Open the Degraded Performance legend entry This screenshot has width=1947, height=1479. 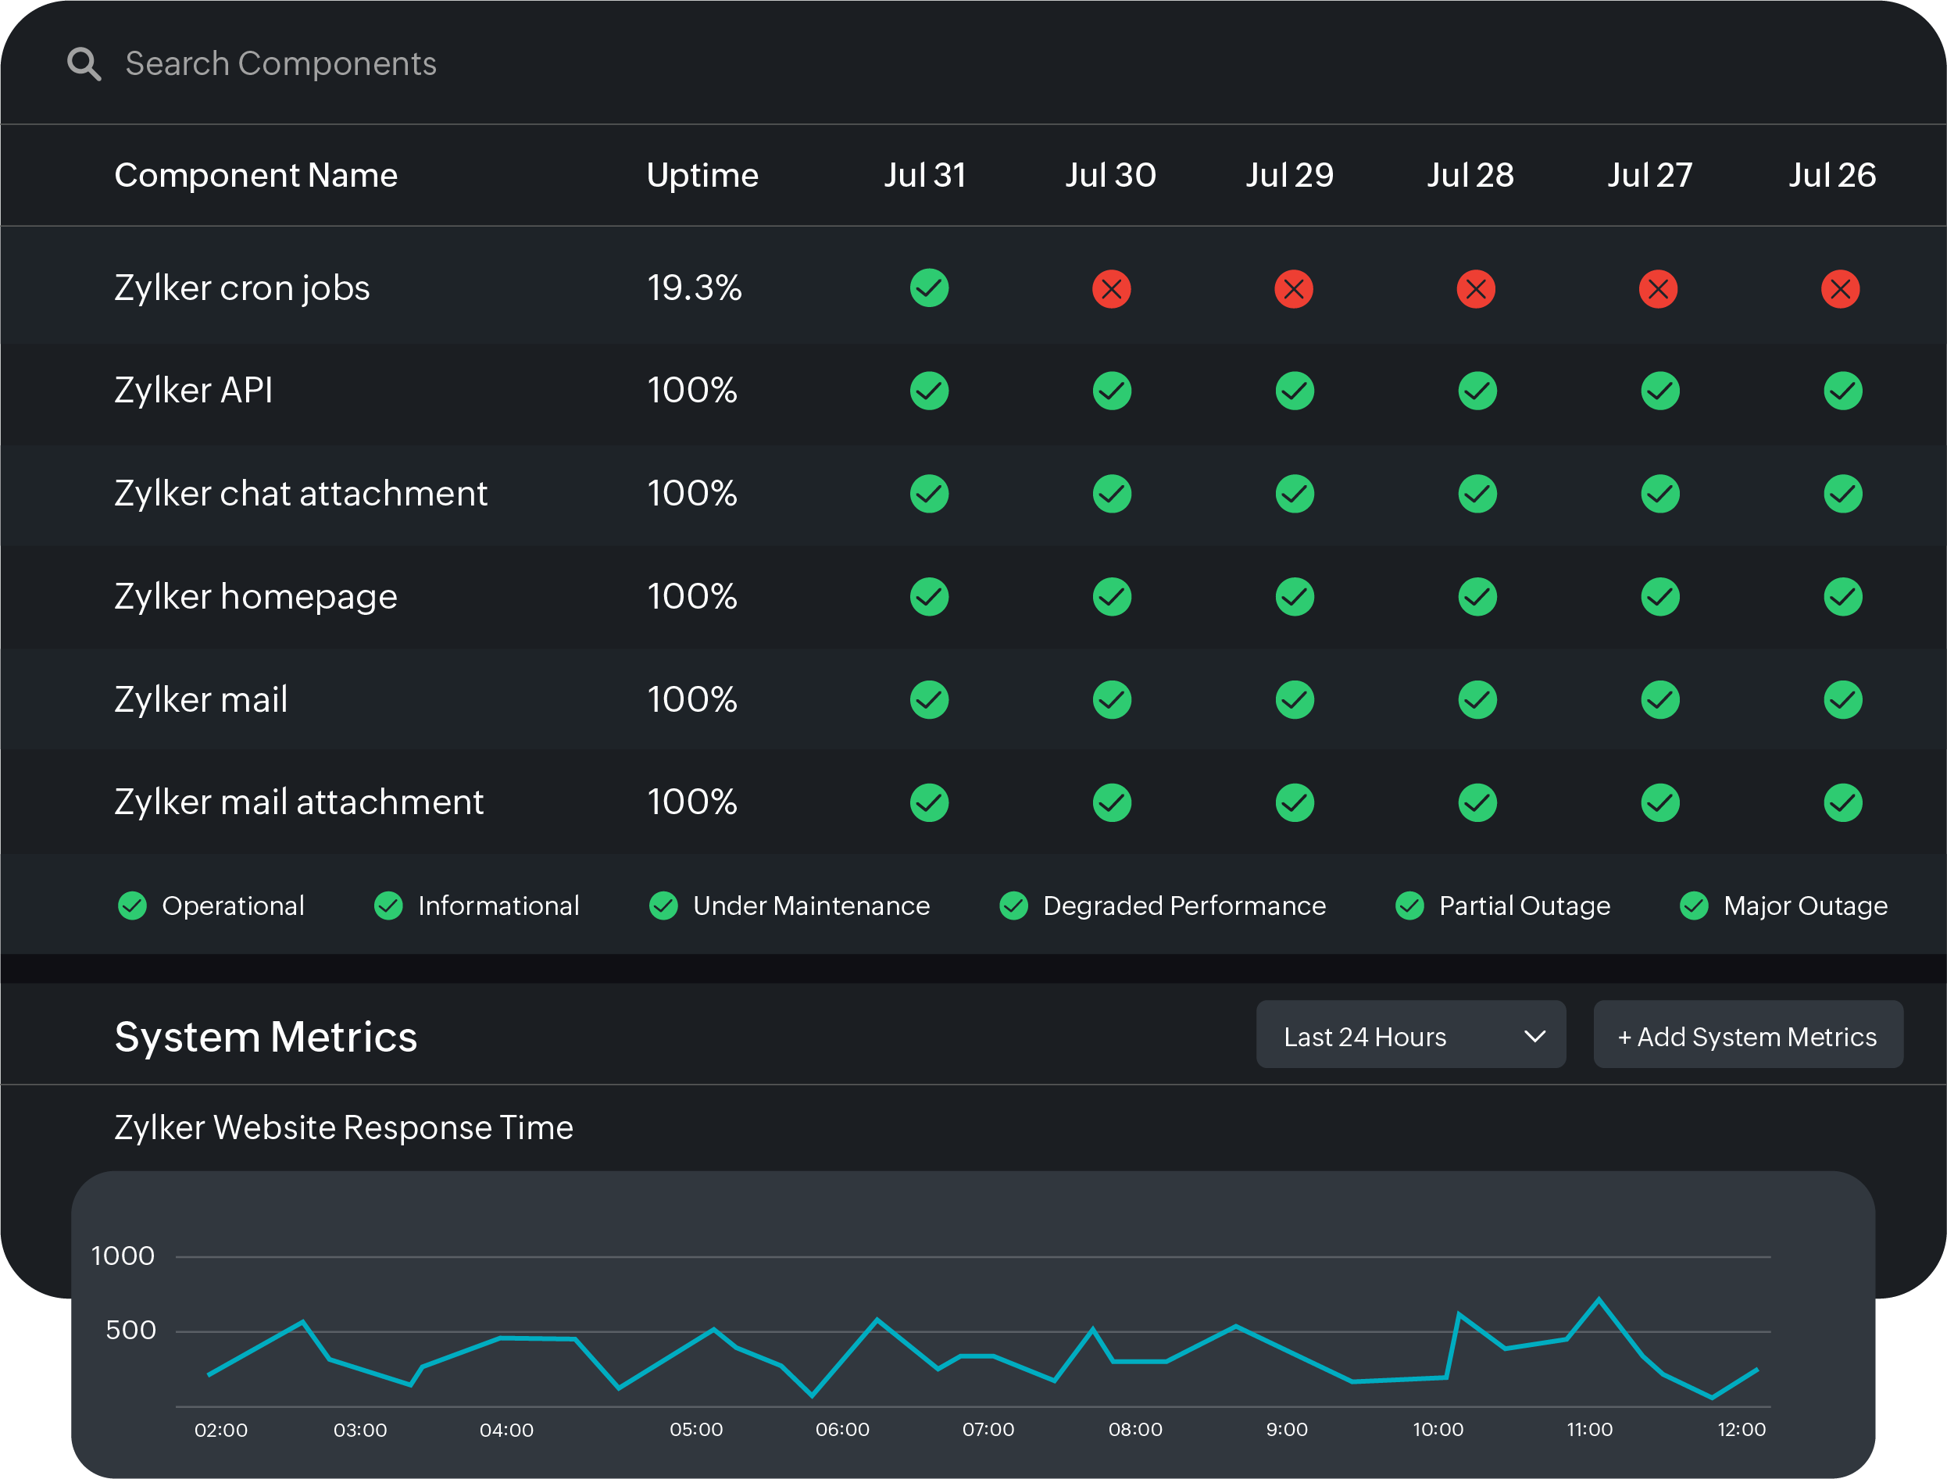(x=1013, y=905)
